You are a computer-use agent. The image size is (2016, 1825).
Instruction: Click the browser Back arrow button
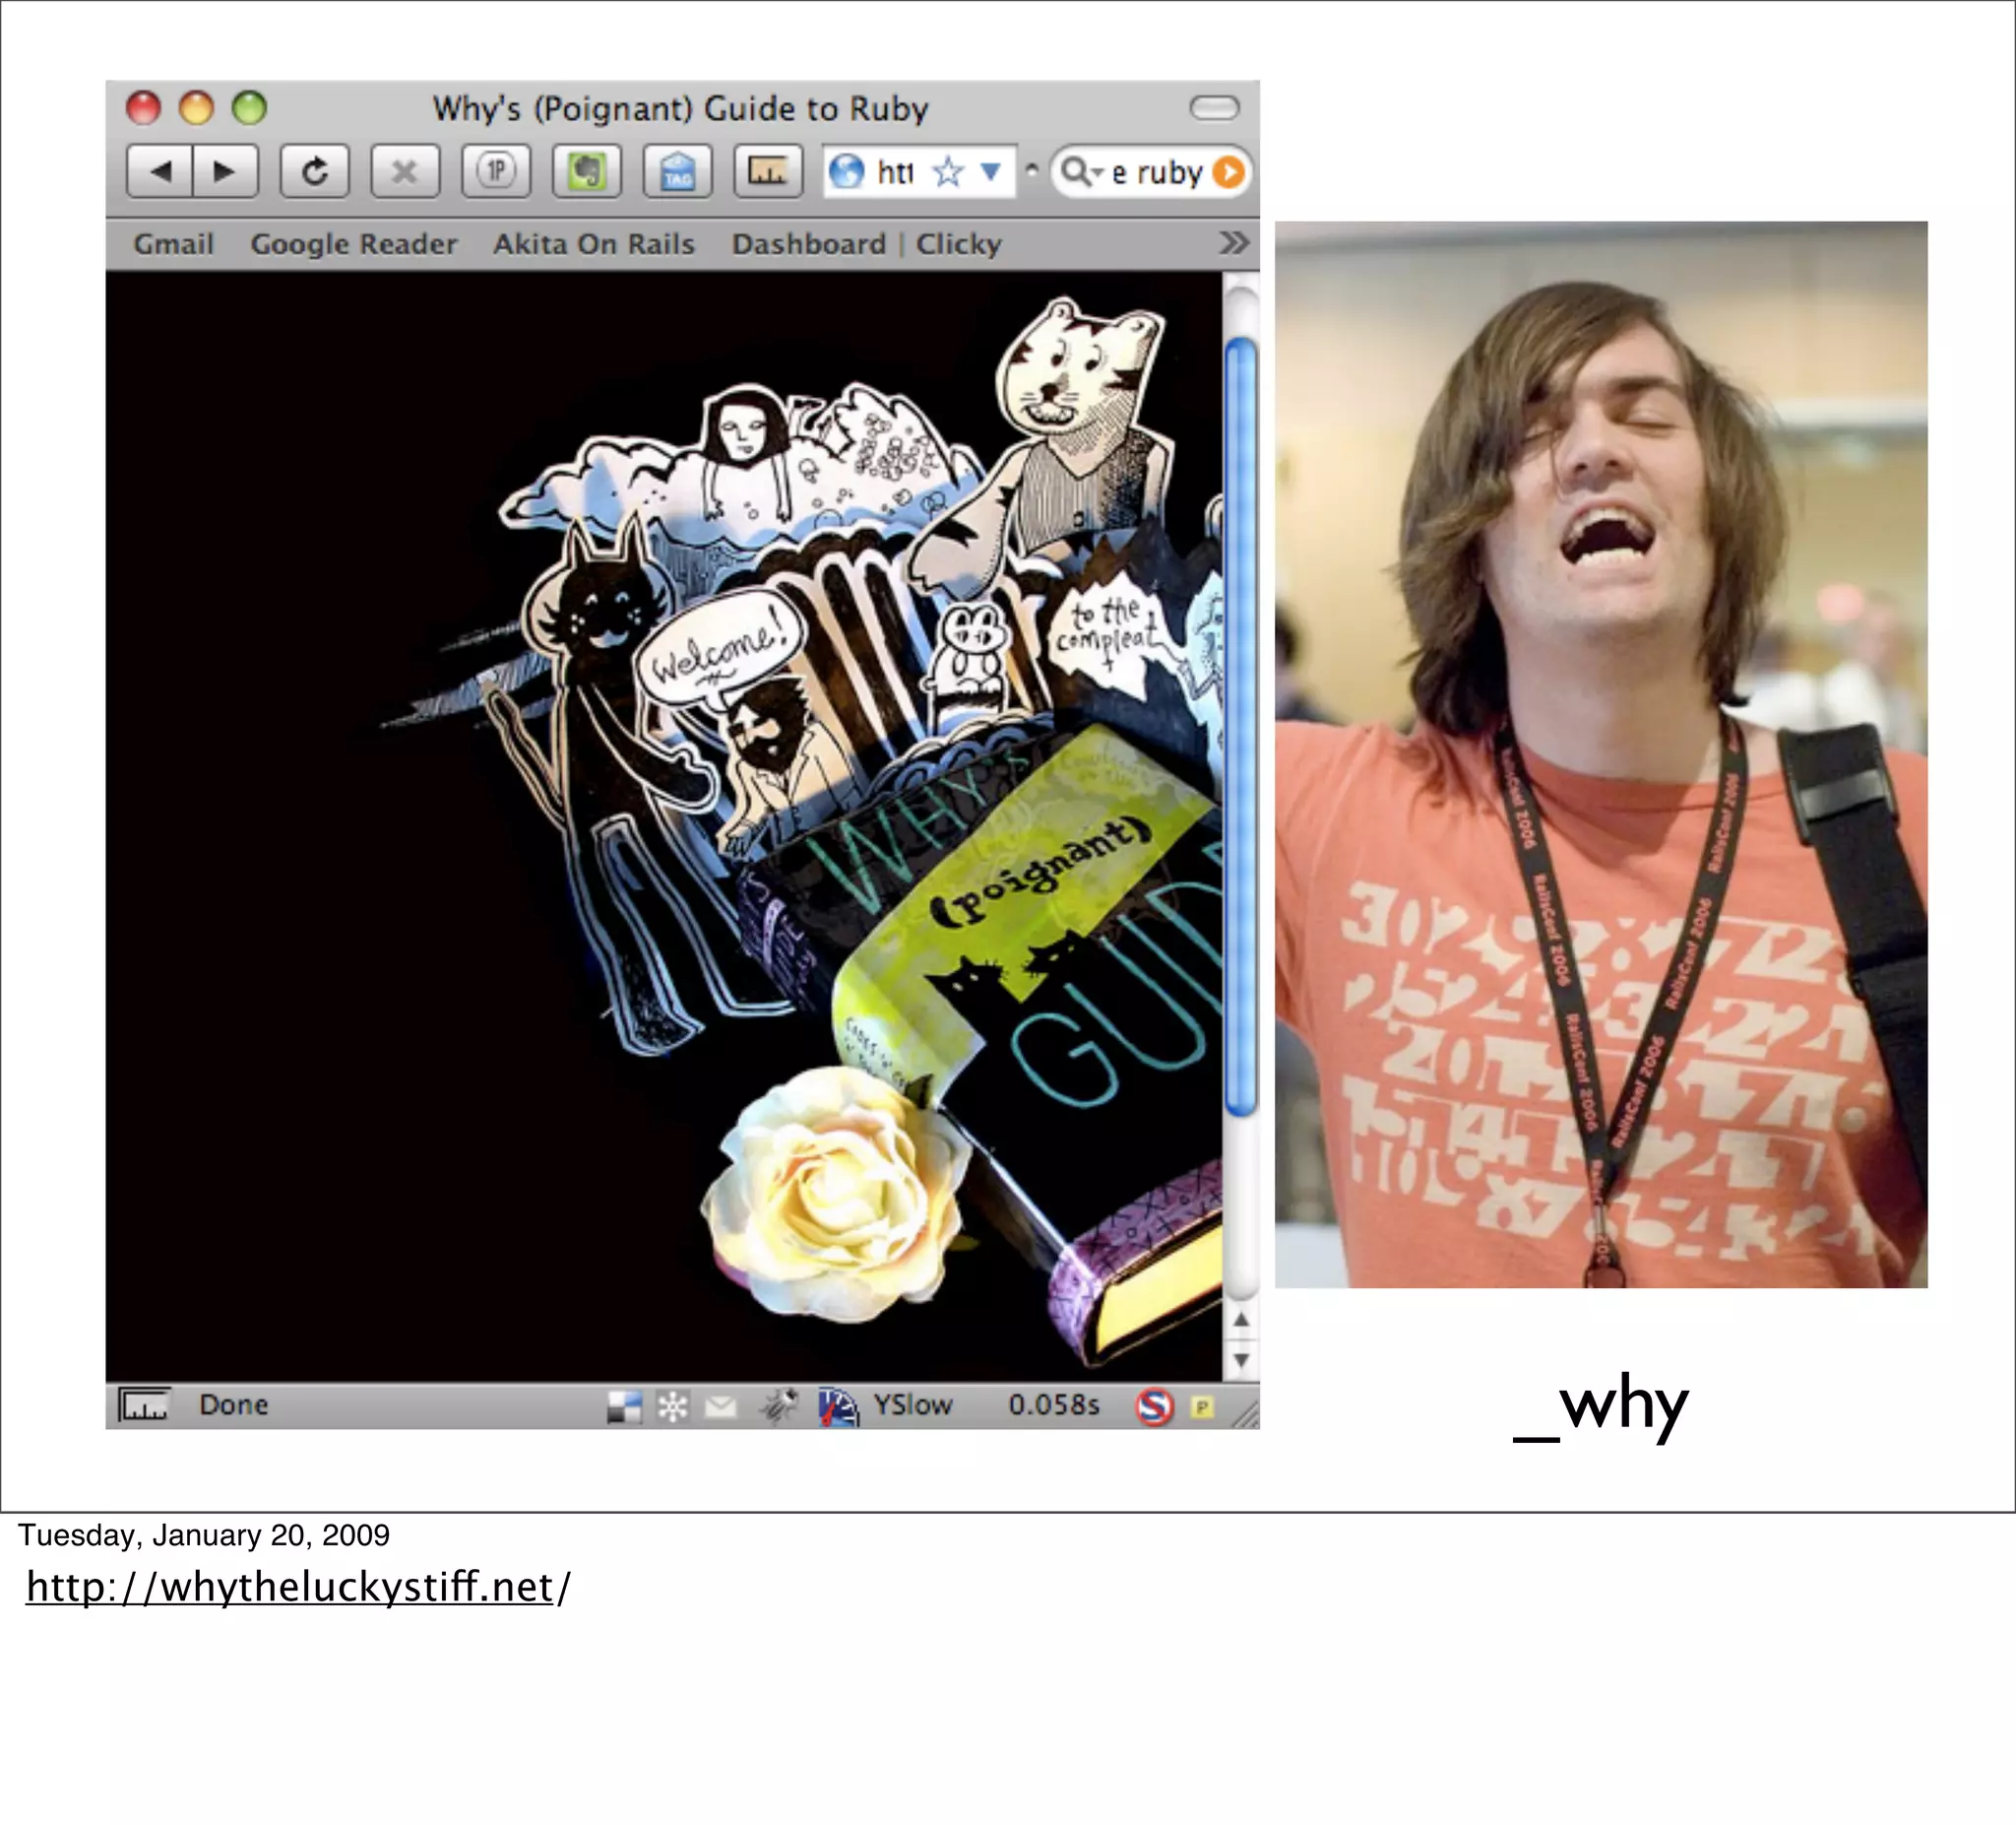[160, 172]
